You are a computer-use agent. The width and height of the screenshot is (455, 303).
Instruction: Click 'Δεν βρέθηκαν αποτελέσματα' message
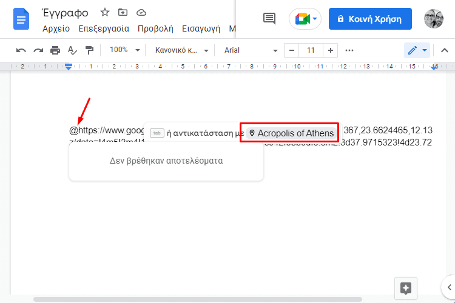pos(166,161)
